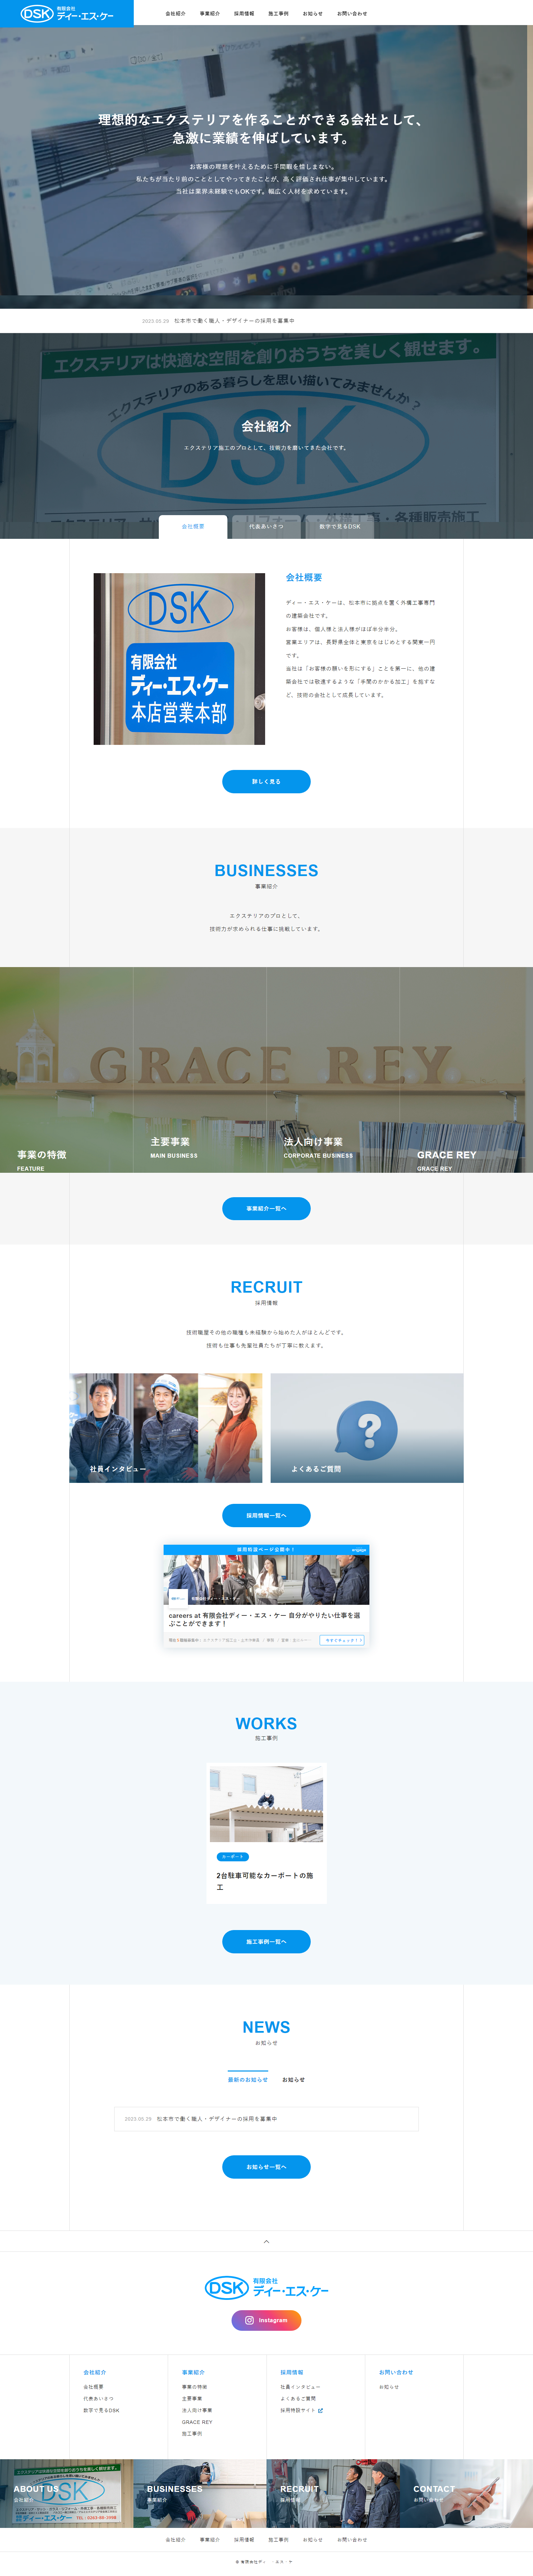Open the 社員インタビュー card
The height and width of the screenshot is (2576, 533).
point(166,1428)
